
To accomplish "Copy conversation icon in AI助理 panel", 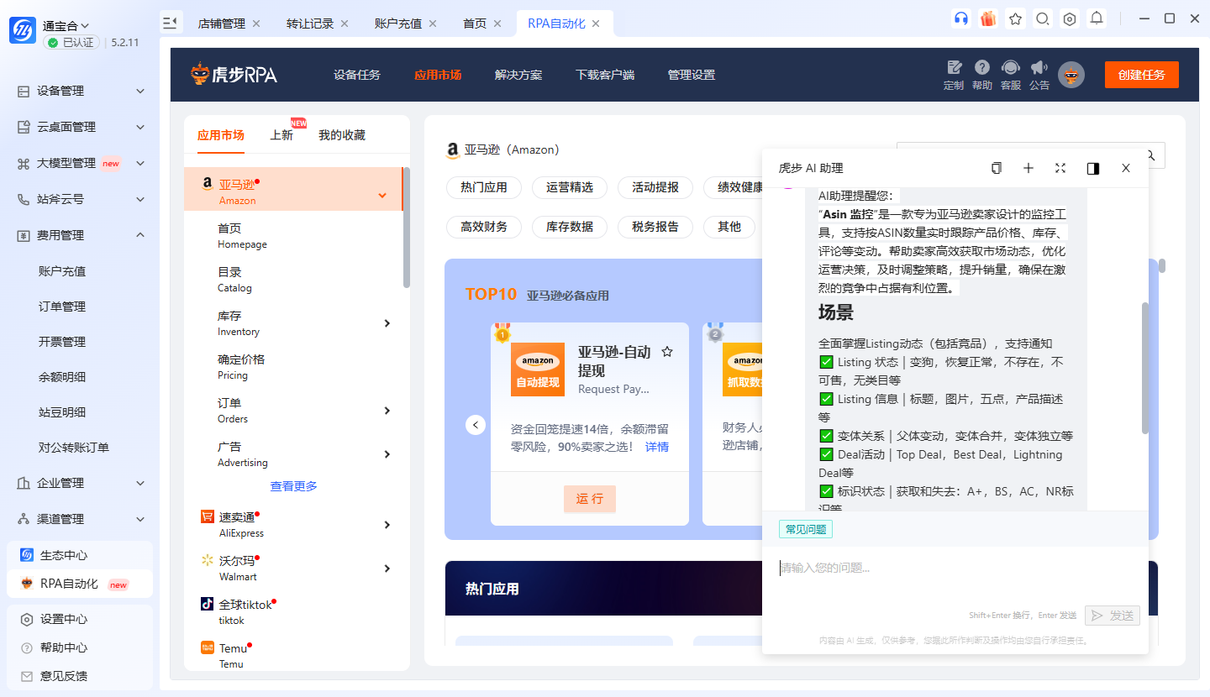I will pyautogui.click(x=997, y=168).
